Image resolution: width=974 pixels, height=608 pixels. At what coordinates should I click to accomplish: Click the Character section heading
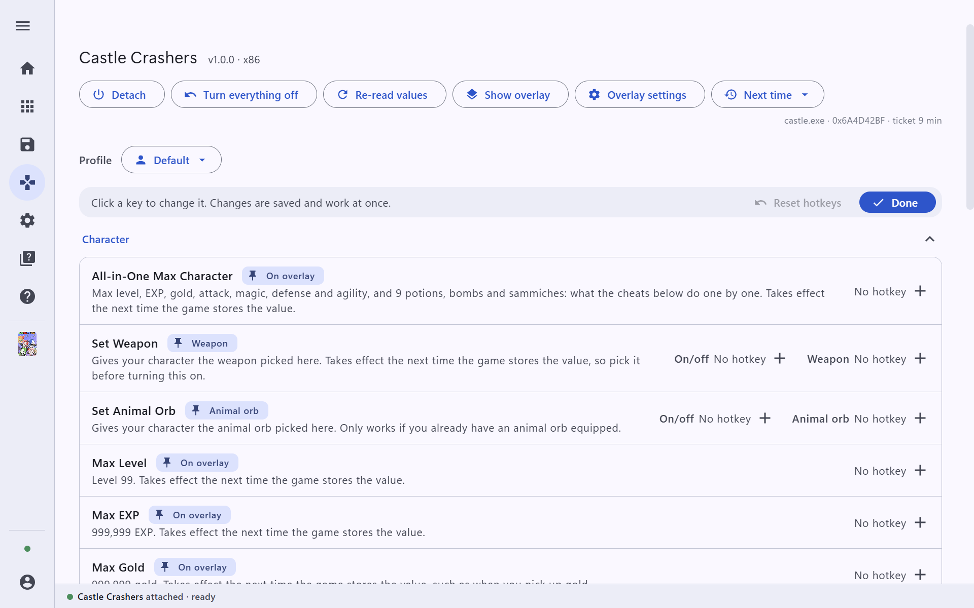coord(106,240)
